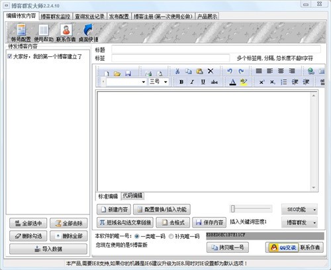Expand the SEO功能 dropdown button
The height and width of the screenshot is (270, 331).
pos(315,210)
